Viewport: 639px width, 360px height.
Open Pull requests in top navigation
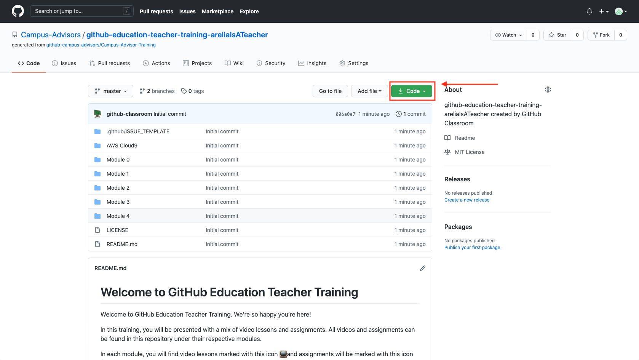pyautogui.click(x=157, y=11)
